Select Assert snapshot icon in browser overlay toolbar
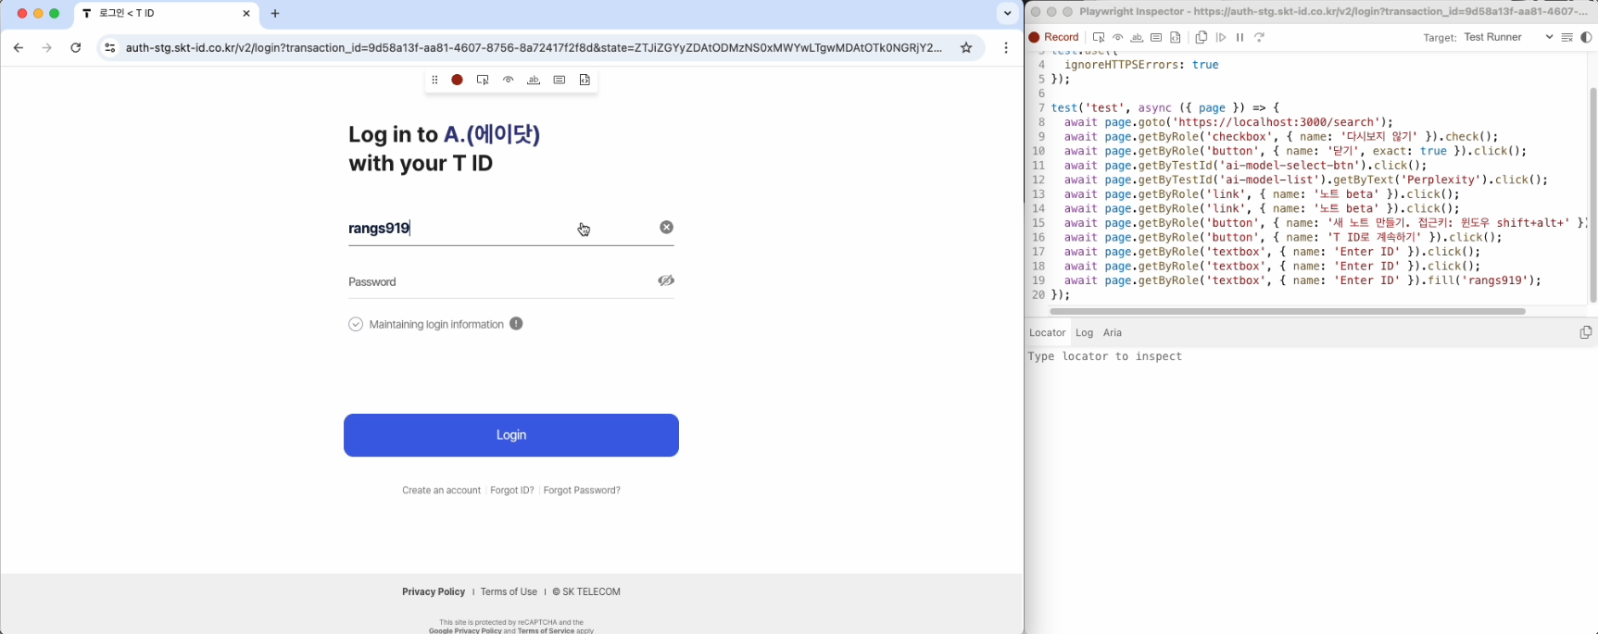 (x=585, y=81)
